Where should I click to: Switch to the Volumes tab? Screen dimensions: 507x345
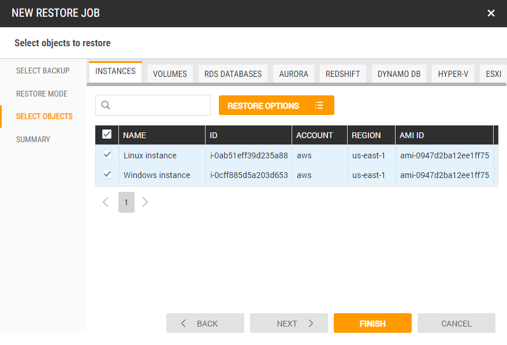(x=170, y=74)
